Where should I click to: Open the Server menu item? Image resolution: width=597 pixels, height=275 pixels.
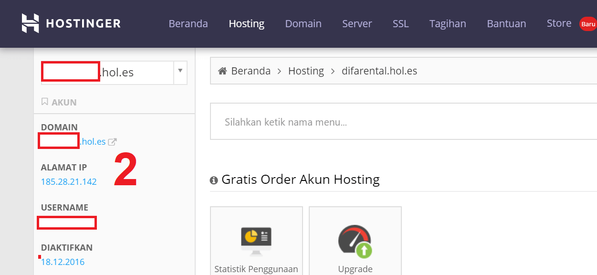point(357,23)
